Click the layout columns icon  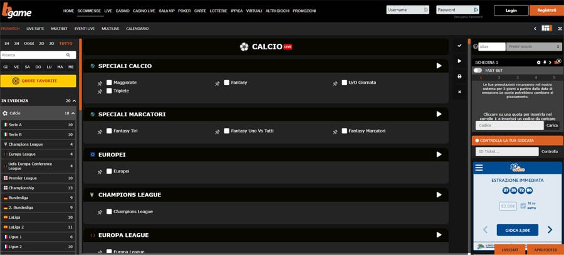point(546,28)
